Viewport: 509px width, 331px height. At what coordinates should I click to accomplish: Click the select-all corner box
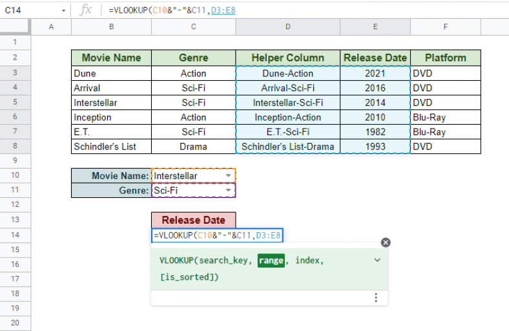[x=16, y=27]
